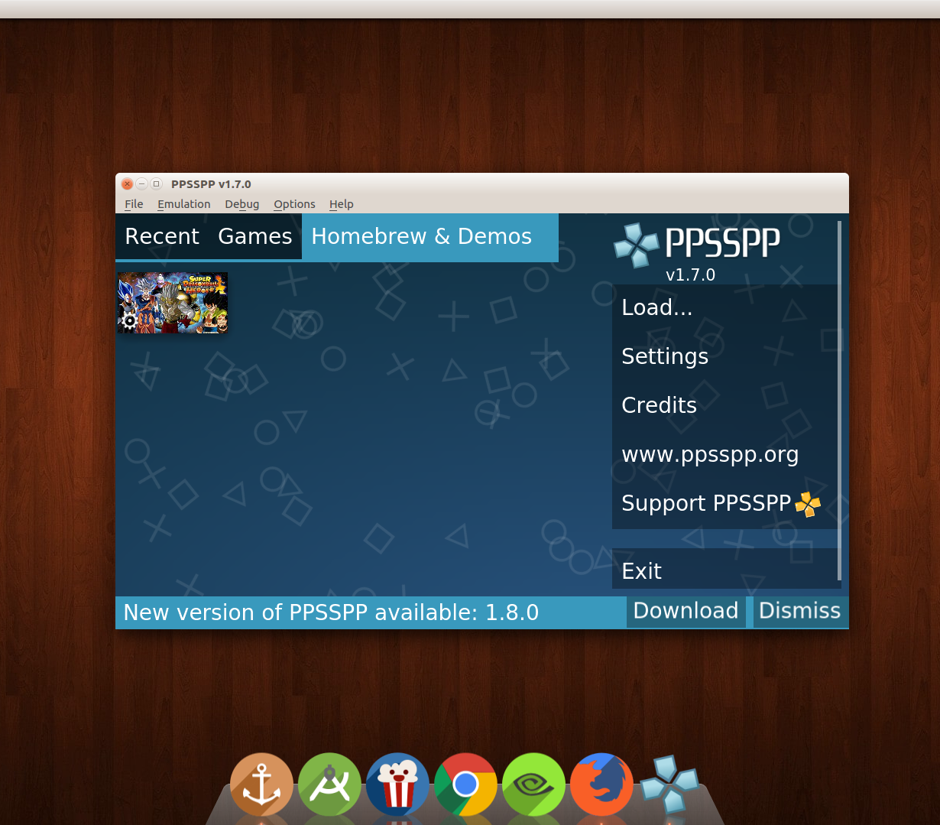Viewport: 940px width, 825px height.
Task: Open the Options menu
Action: coord(294,204)
